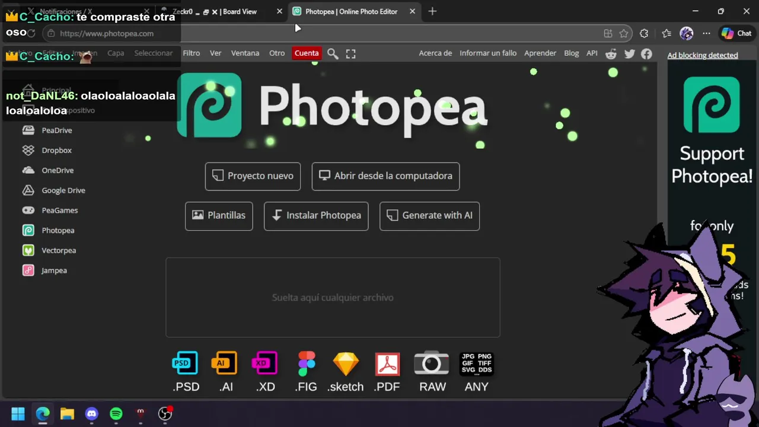Click Generate with AI button
Viewport: 759px width, 427px height.
429,216
